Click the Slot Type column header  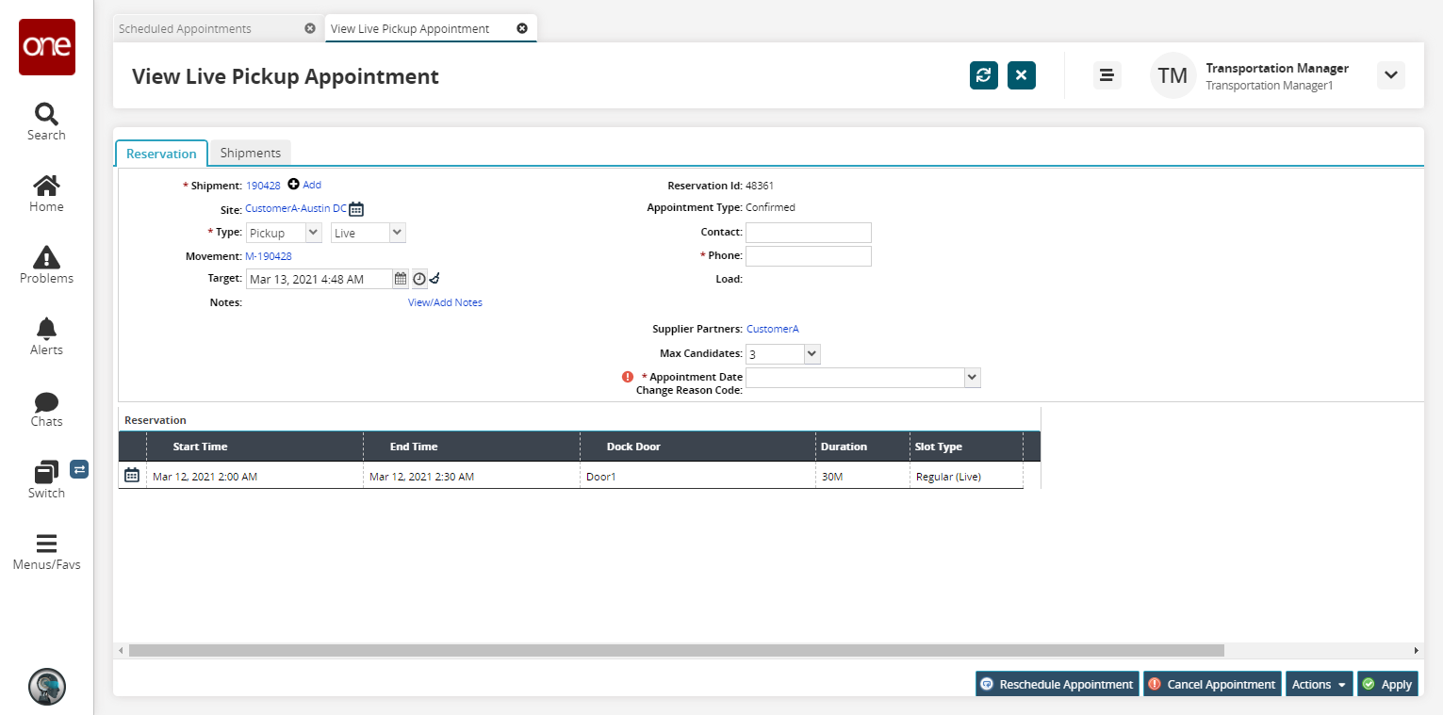point(966,447)
